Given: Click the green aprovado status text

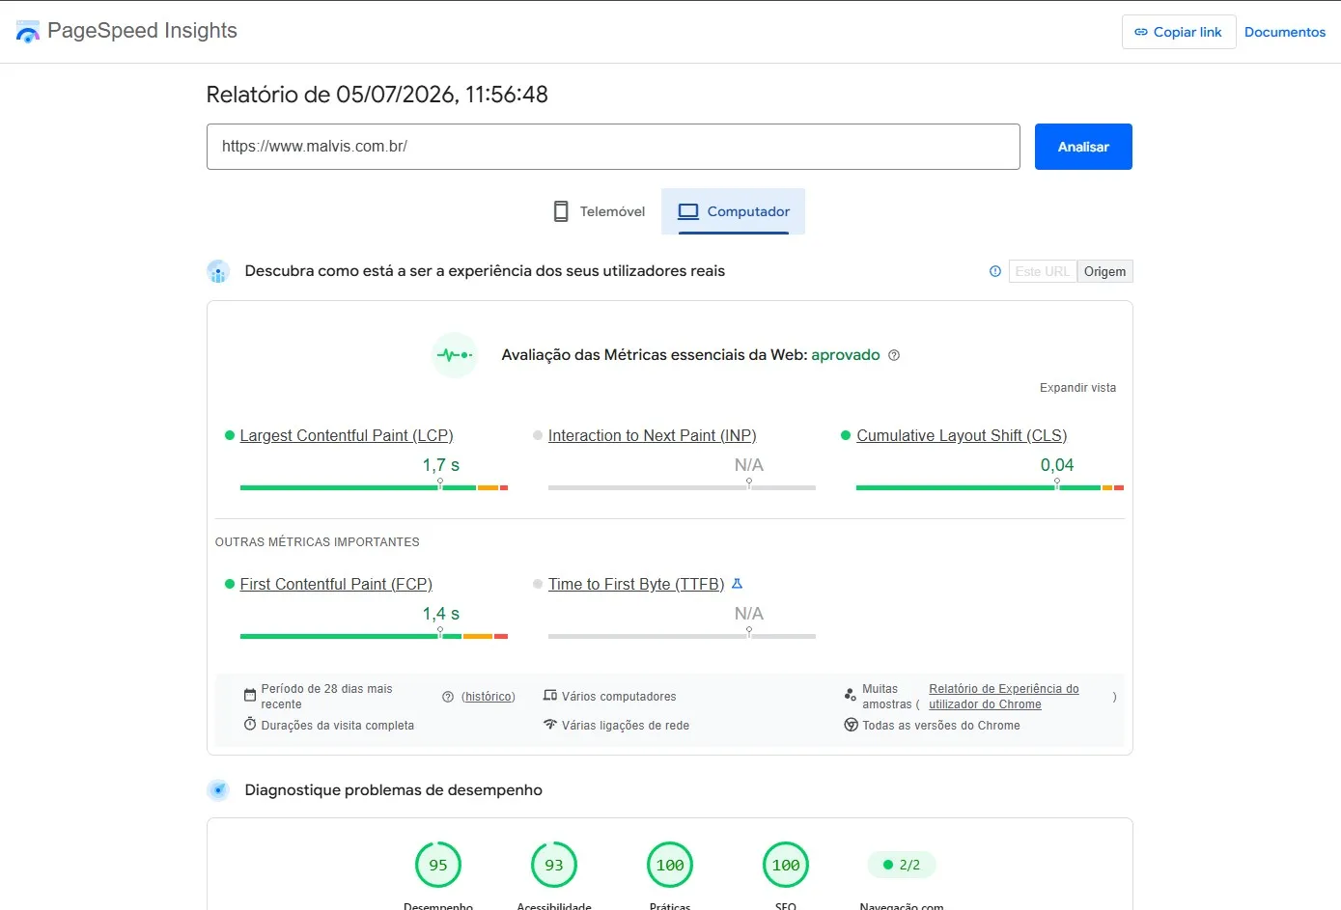Looking at the screenshot, I should pyautogui.click(x=846, y=355).
